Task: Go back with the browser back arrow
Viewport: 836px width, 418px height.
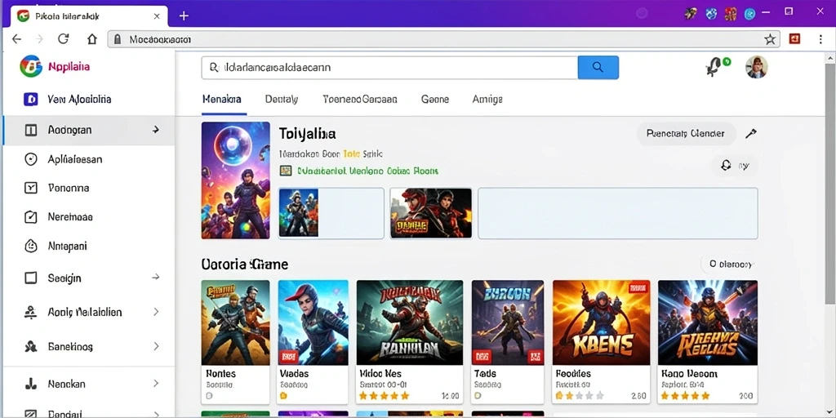Action: click(16, 39)
